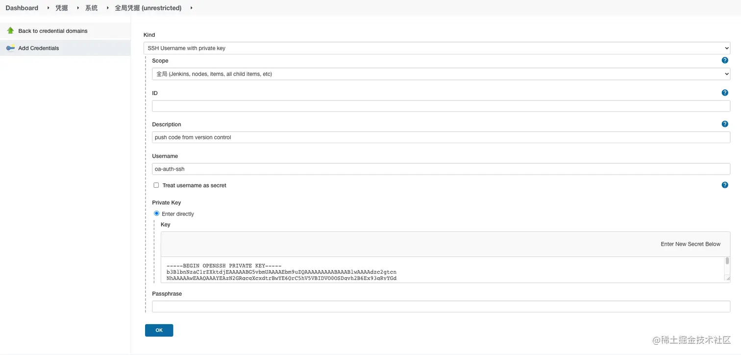The image size is (741, 355).
Task: Expand breadcrumb arrow after 全局凭据 (unrestricted)
Action: [x=191, y=8]
